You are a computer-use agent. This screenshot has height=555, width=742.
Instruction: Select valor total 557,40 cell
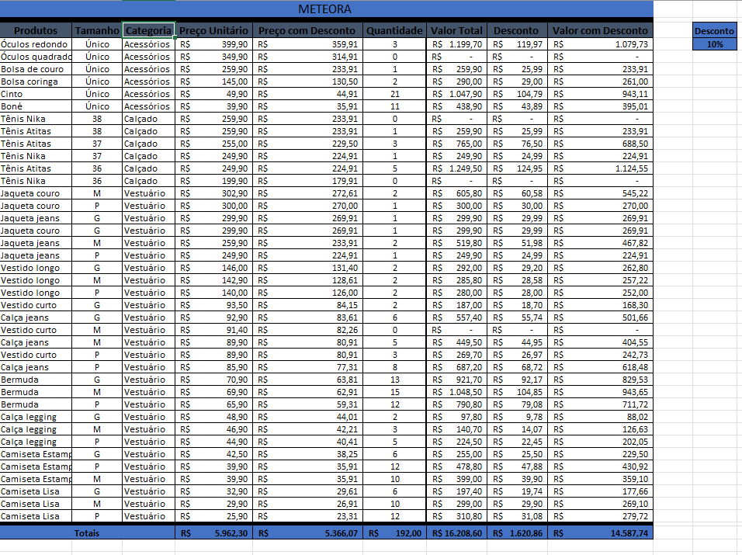pos(456,317)
